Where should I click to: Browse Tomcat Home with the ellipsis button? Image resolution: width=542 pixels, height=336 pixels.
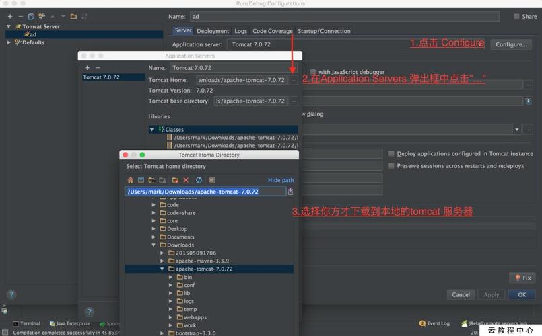pos(294,80)
